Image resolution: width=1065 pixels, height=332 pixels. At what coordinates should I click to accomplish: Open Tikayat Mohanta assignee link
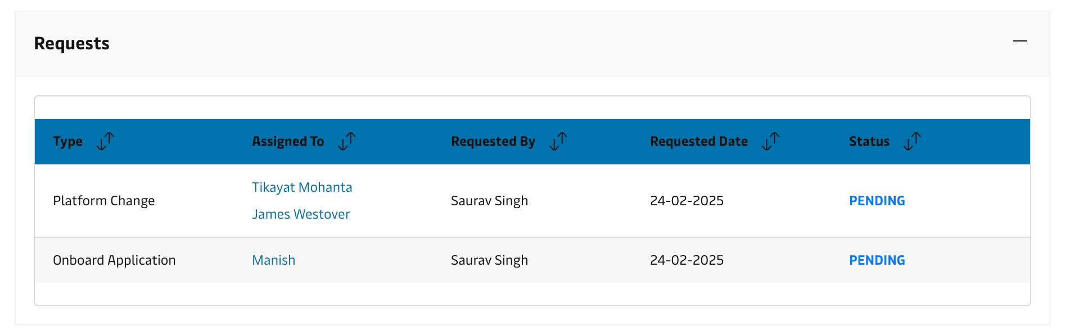pos(302,187)
